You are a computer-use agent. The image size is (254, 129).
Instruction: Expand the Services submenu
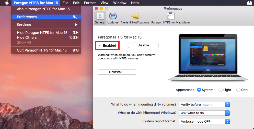click(x=46, y=25)
